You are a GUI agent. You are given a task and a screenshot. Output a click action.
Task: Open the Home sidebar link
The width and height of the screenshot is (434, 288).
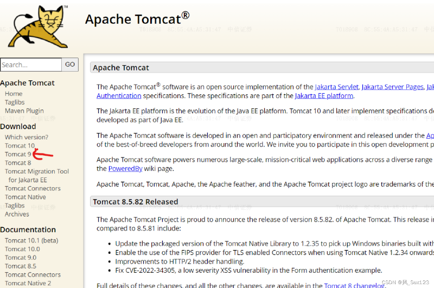(x=14, y=94)
